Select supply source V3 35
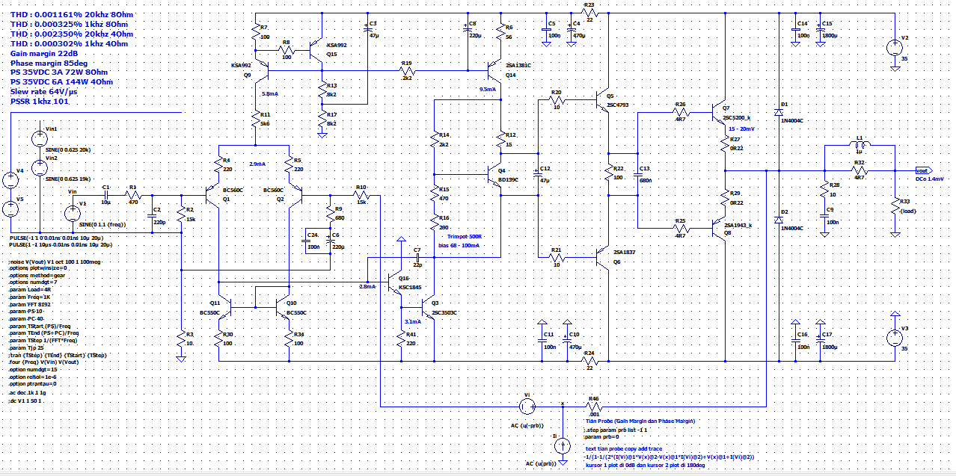Viewport: 956px width, 476px height. pos(894,338)
